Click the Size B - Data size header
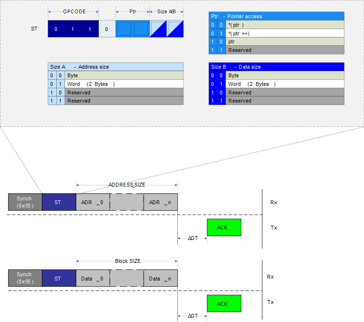Image resolution: width=364 pixels, height=322 pixels. 277,67
